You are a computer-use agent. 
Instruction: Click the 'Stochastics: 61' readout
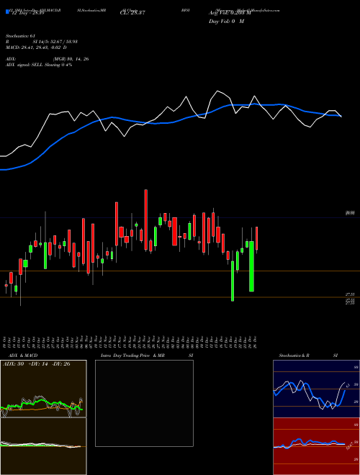(21, 36)
